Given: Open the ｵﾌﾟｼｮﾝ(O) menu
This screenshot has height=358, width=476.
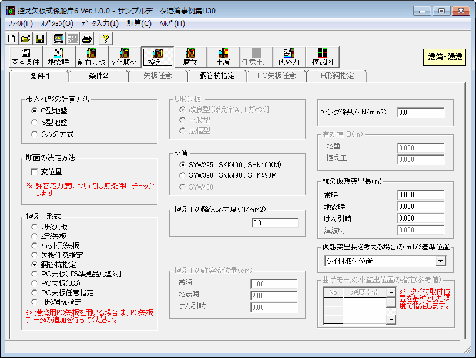Looking at the screenshot, I should tap(57, 23).
